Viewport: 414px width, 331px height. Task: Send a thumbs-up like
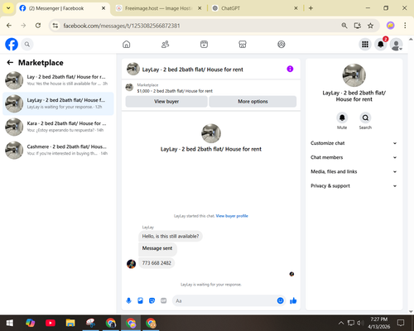click(x=293, y=300)
